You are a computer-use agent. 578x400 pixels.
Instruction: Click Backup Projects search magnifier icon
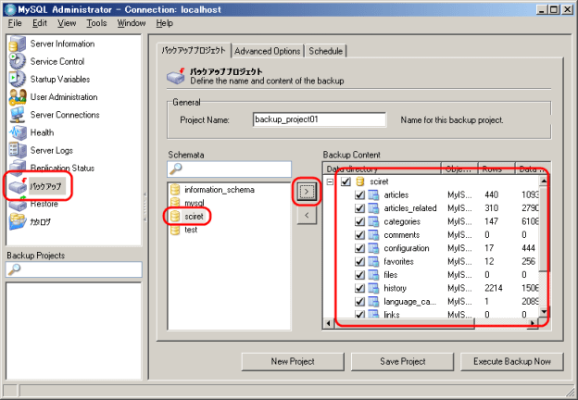click(15, 269)
